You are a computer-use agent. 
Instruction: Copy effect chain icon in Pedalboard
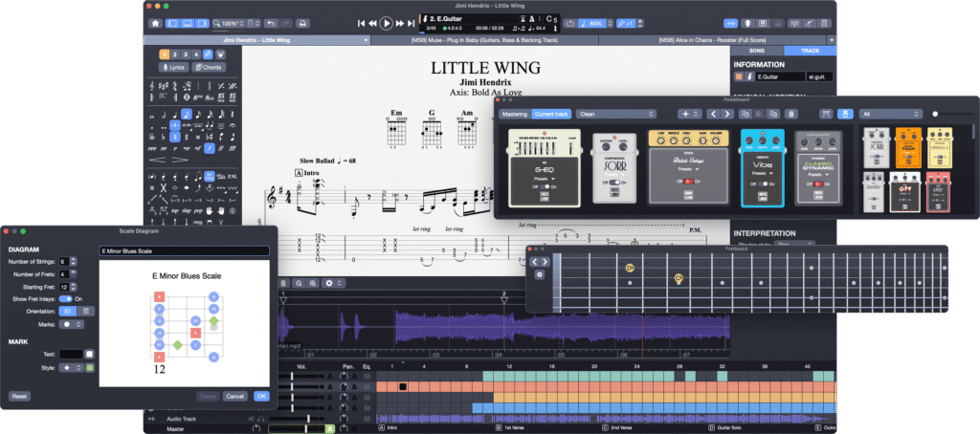pos(745,115)
